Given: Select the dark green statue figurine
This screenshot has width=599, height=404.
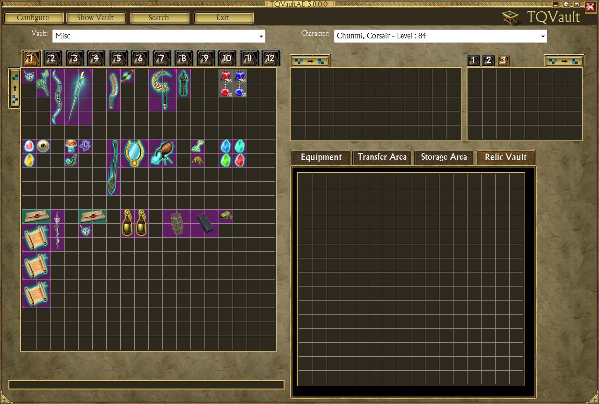Looking at the screenshot, I should (x=183, y=83).
